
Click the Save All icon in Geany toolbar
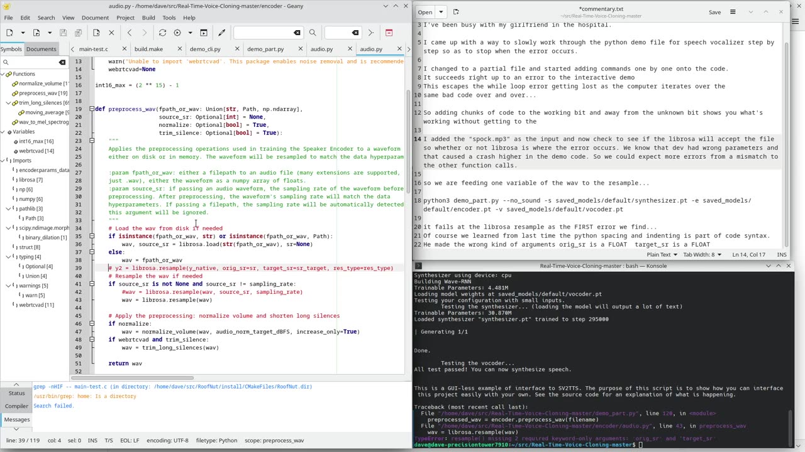pyautogui.click(x=78, y=33)
